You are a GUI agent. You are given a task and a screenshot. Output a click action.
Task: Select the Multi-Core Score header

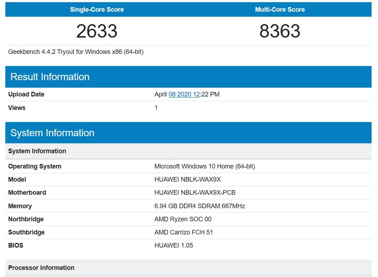tap(280, 9)
